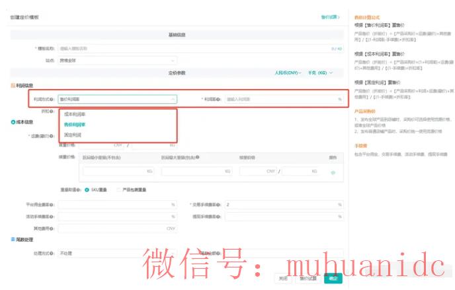Click the 区间最小重量 KG input
The height and width of the screenshot is (290, 455).
(118, 171)
